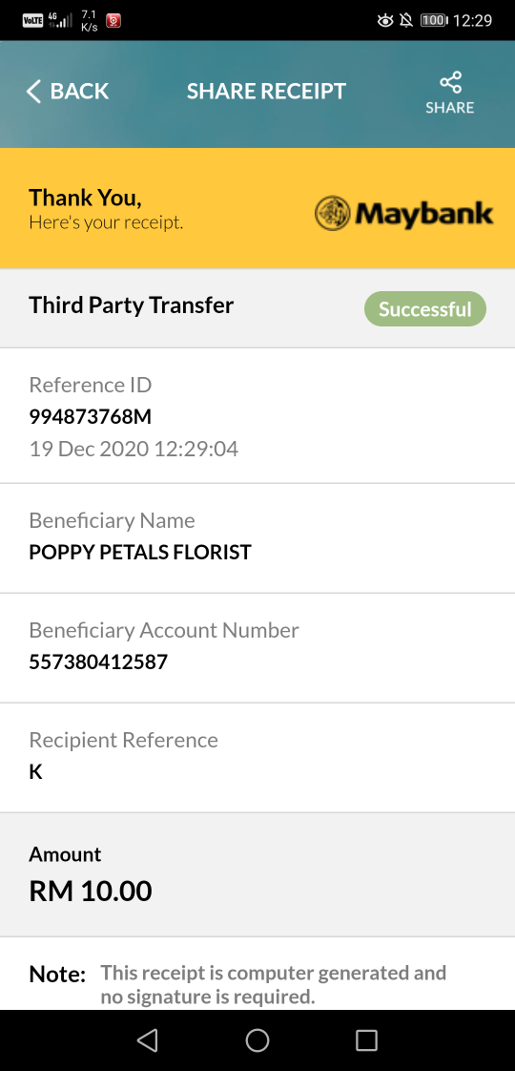Tap the back chevron arrow

pos(33,91)
